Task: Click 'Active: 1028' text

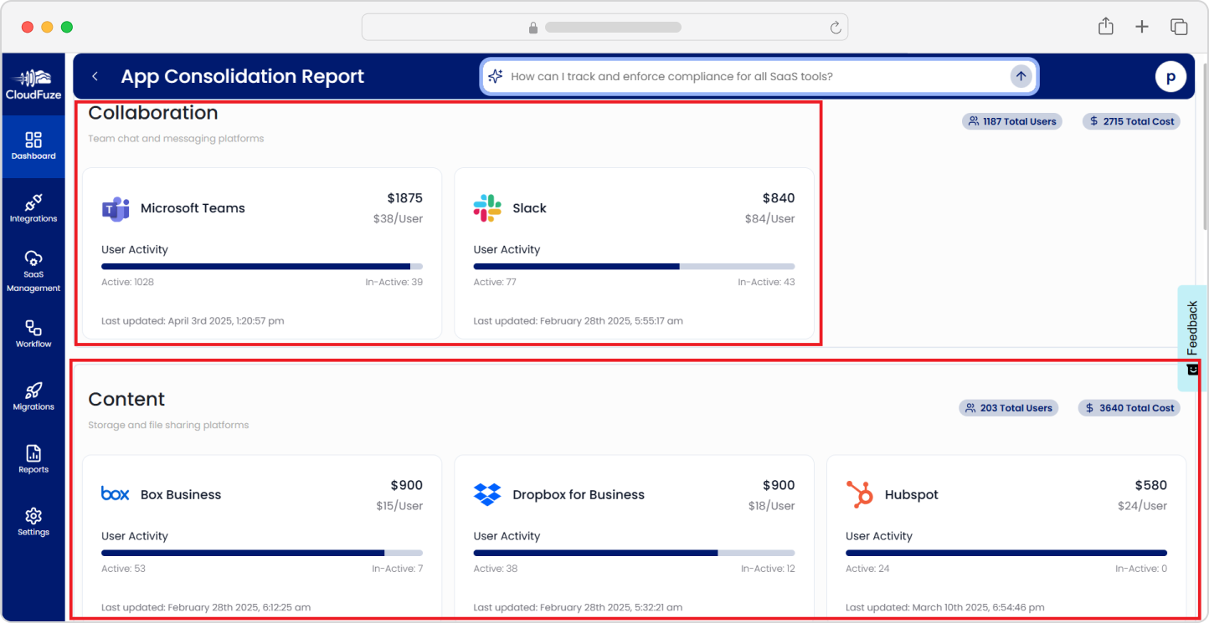Action: (127, 283)
